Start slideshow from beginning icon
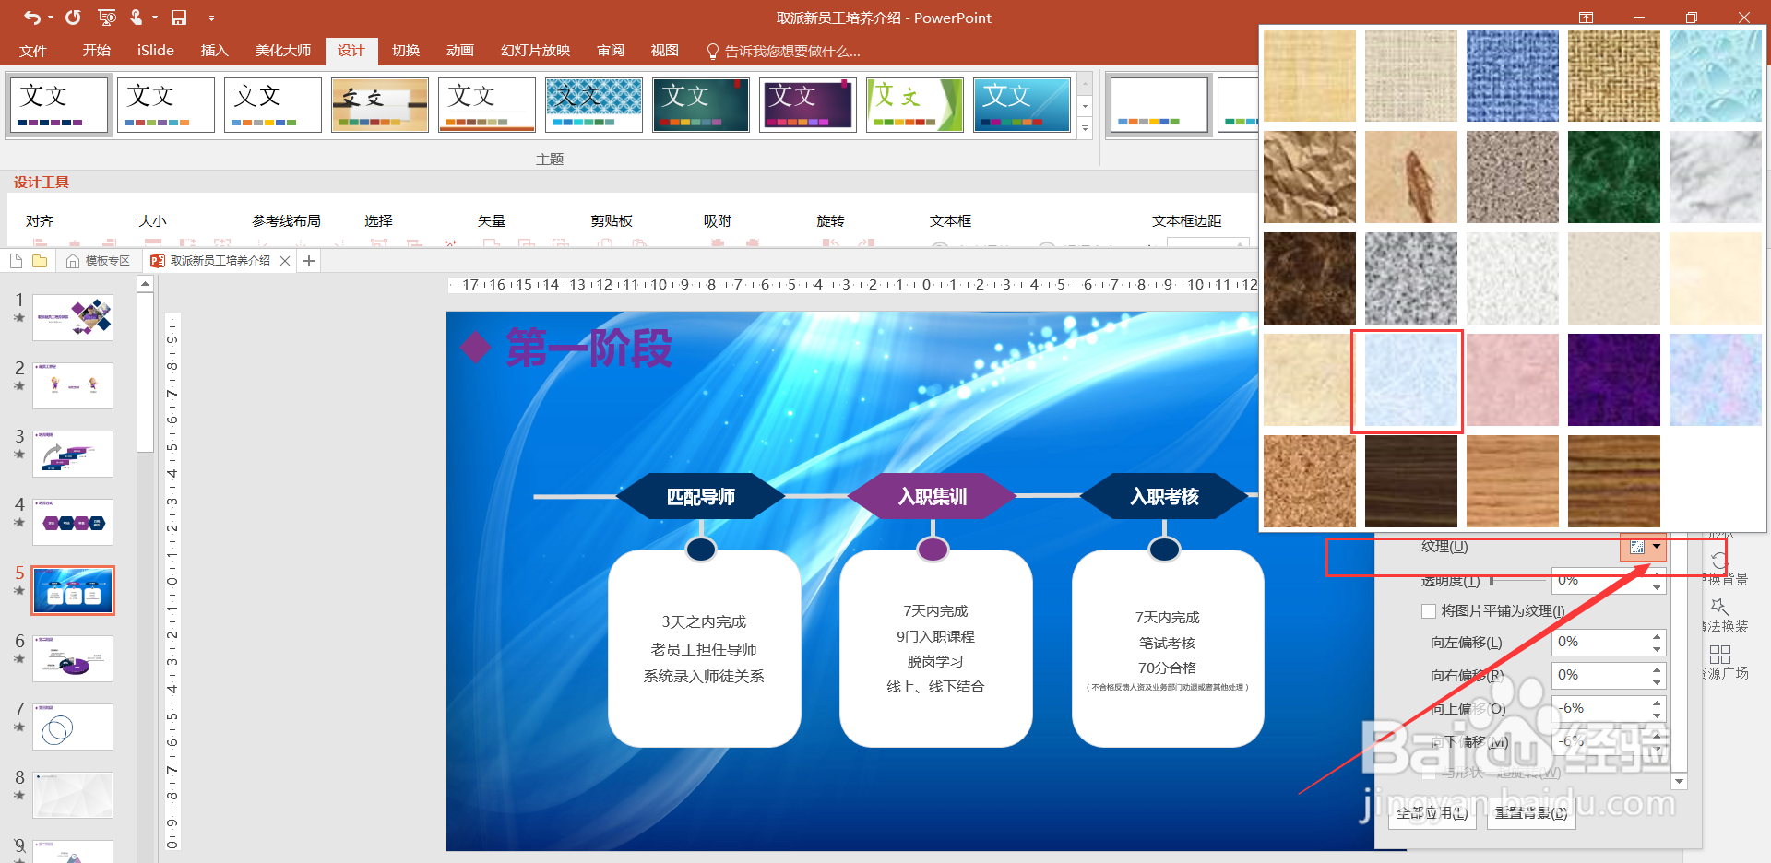 (107, 17)
